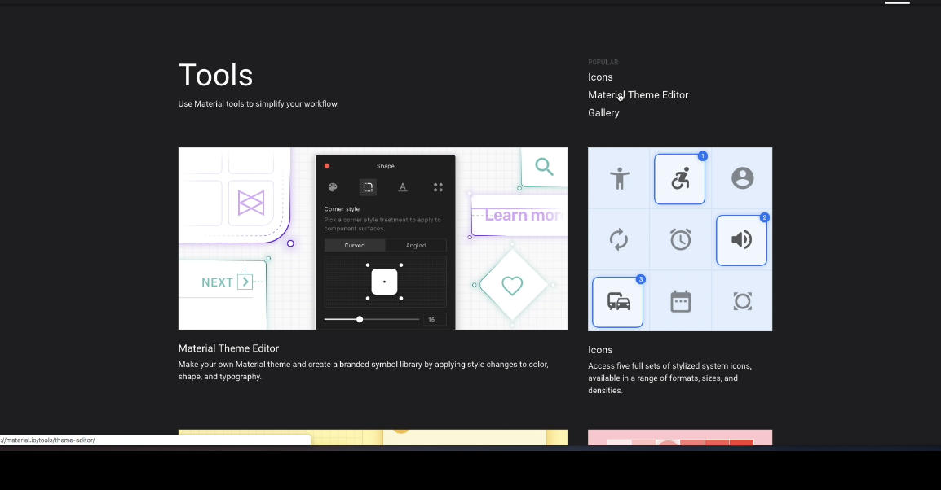Click the teal heart icon

point(512,286)
